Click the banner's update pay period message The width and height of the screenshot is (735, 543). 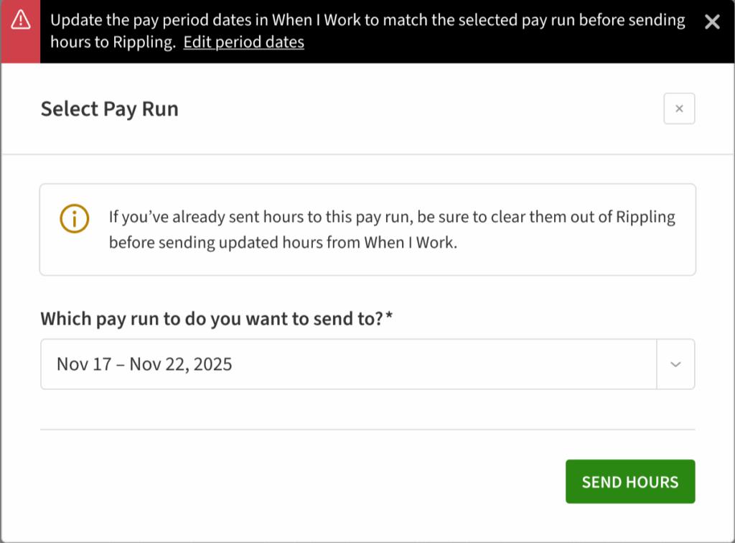[x=367, y=20]
